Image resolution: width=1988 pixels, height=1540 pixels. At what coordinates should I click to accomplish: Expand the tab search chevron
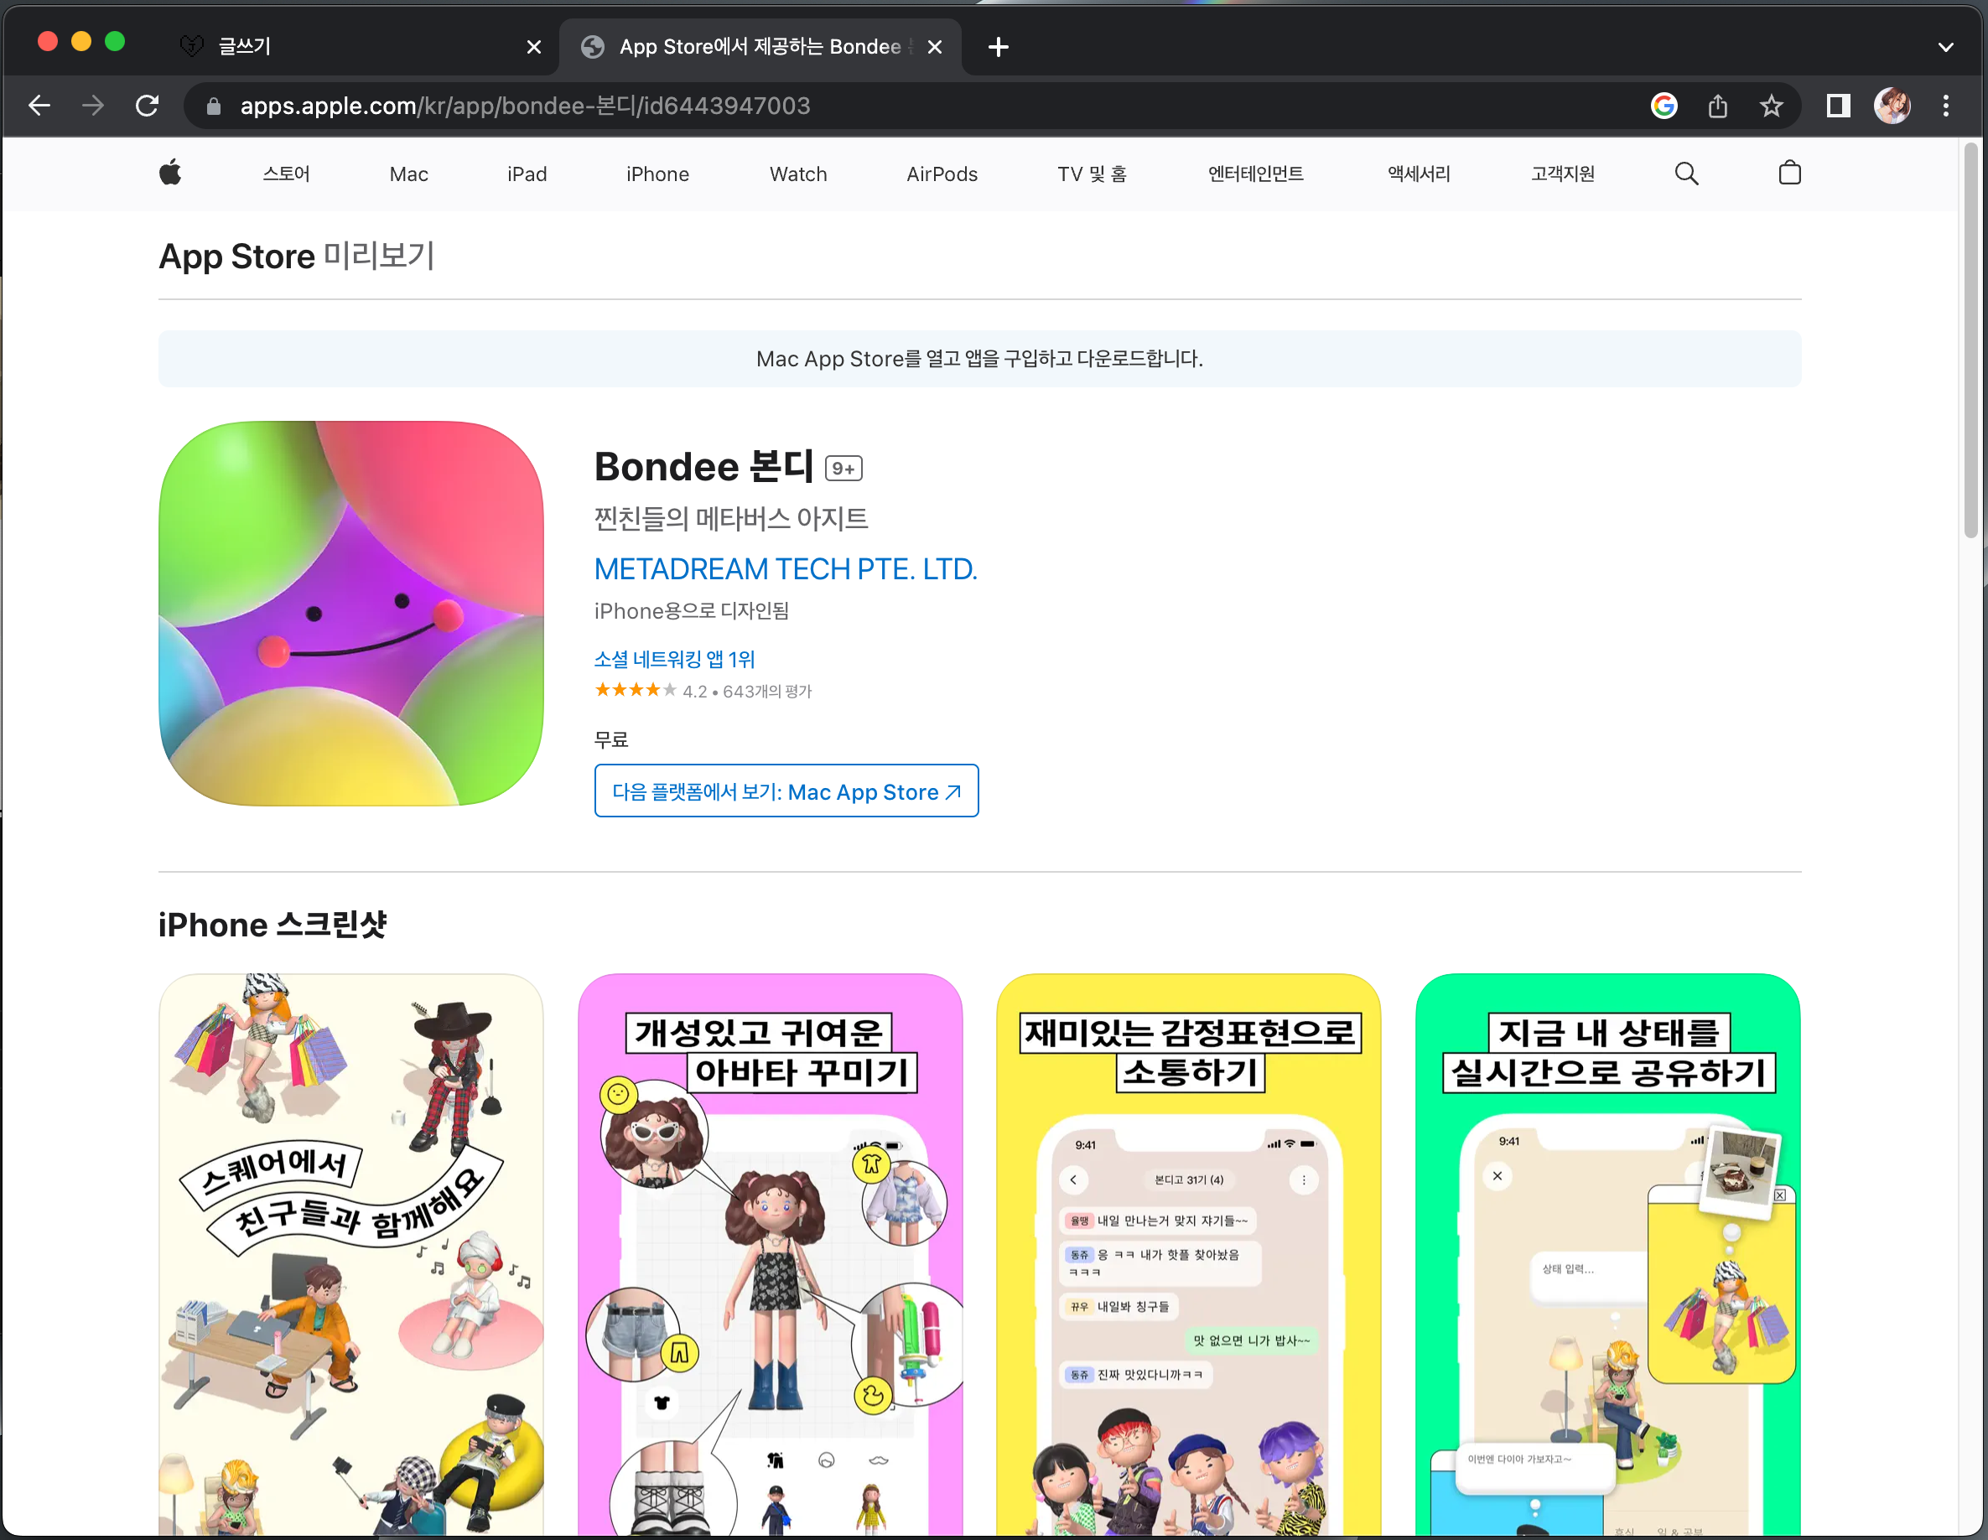coord(1945,47)
